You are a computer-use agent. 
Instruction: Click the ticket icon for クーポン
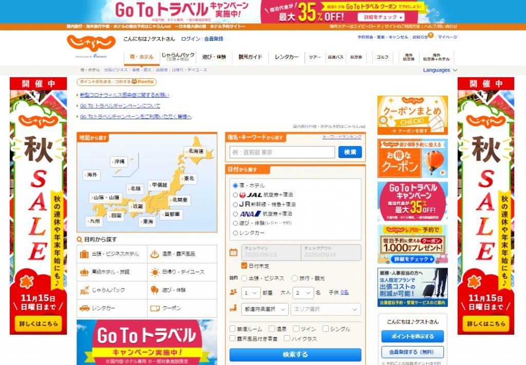click(x=155, y=308)
